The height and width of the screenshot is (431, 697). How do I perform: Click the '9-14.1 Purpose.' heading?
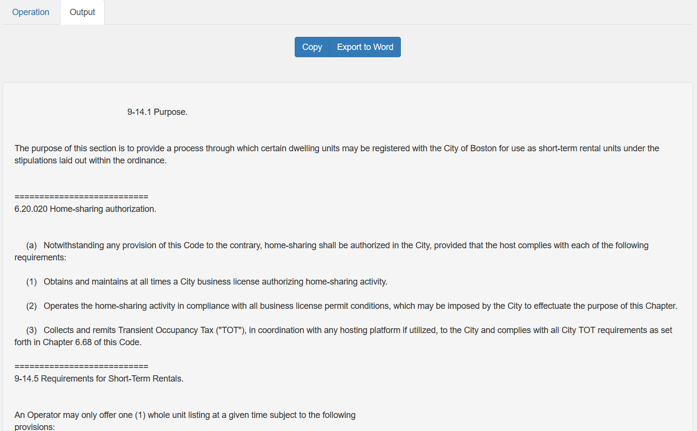[x=158, y=112]
